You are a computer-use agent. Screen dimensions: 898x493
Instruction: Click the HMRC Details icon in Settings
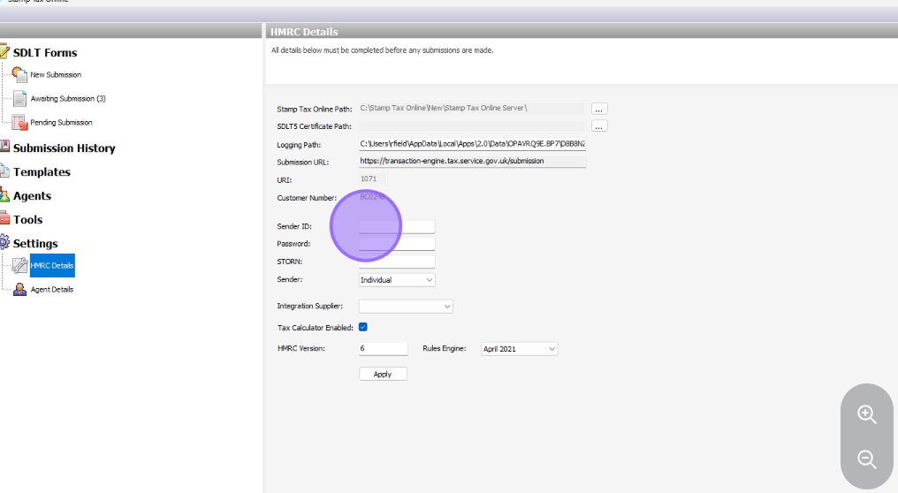(19, 265)
